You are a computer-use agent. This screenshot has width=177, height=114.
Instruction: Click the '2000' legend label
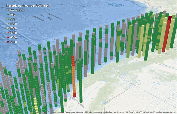13,28
